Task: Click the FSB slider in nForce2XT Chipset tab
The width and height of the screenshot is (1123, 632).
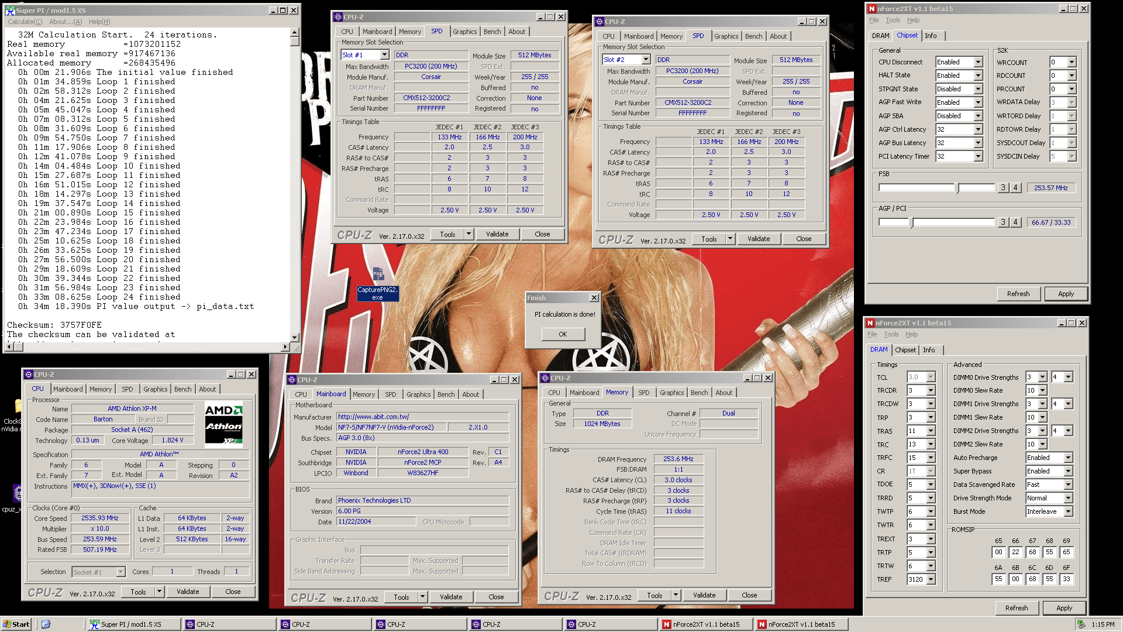Action: click(956, 187)
